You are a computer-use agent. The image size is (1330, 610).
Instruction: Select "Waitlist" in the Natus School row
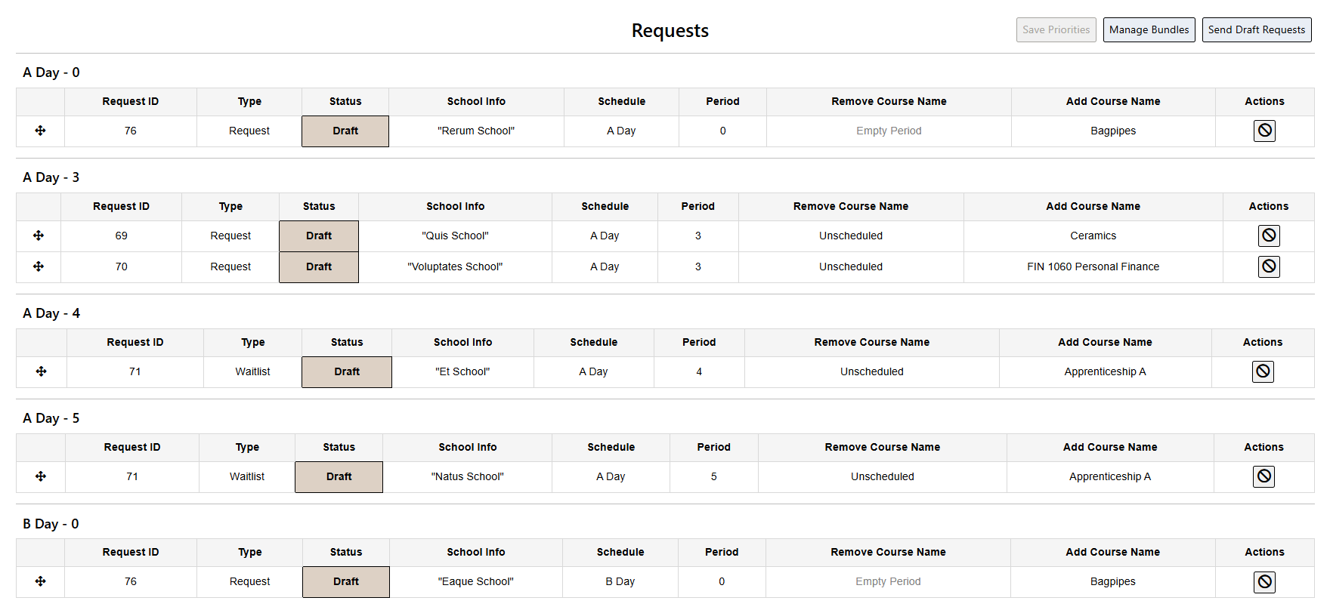pos(247,476)
